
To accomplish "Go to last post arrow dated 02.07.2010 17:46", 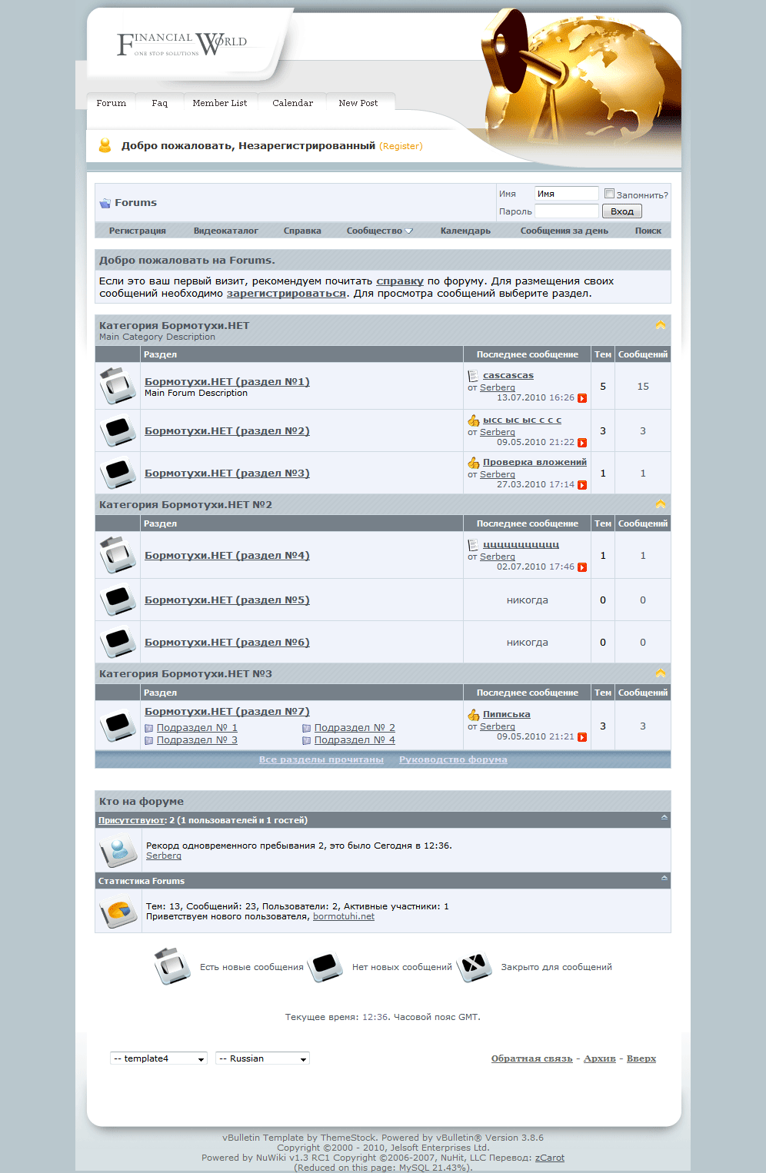I will click(x=582, y=567).
